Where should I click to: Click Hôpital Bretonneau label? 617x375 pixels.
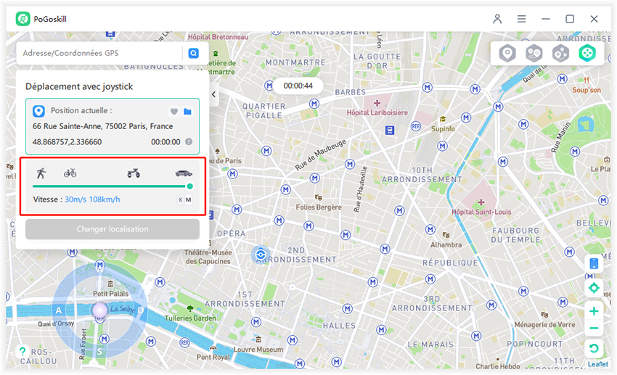coord(218,37)
